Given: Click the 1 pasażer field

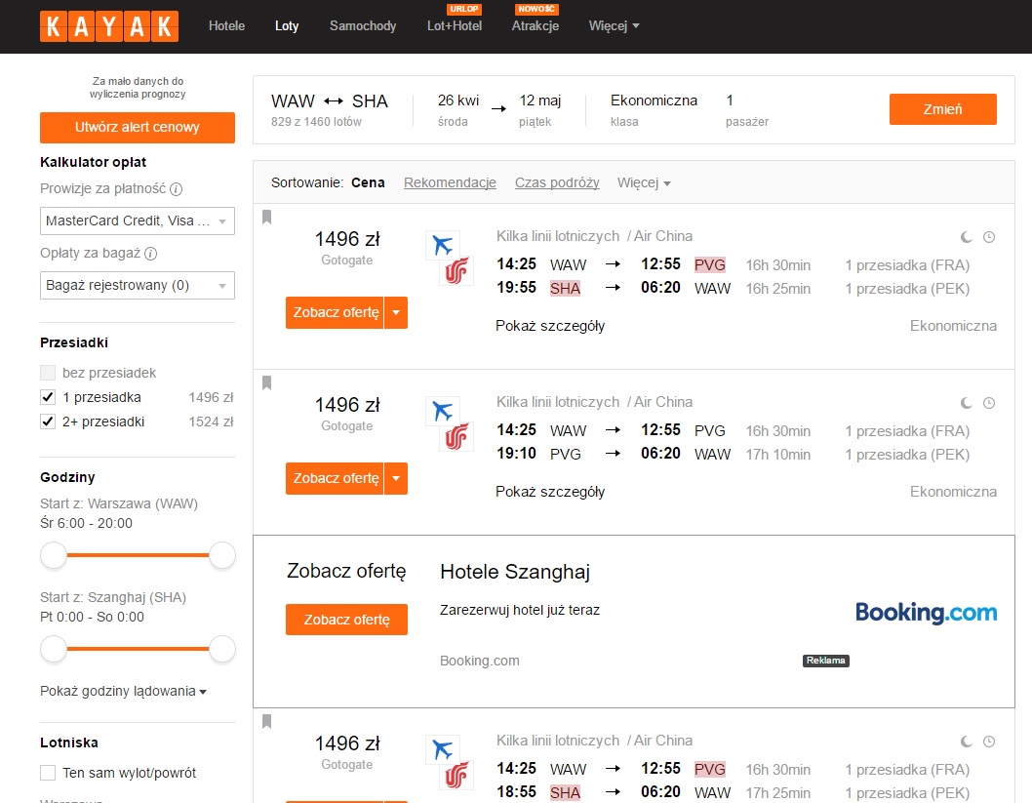Looking at the screenshot, I should 747,110.
